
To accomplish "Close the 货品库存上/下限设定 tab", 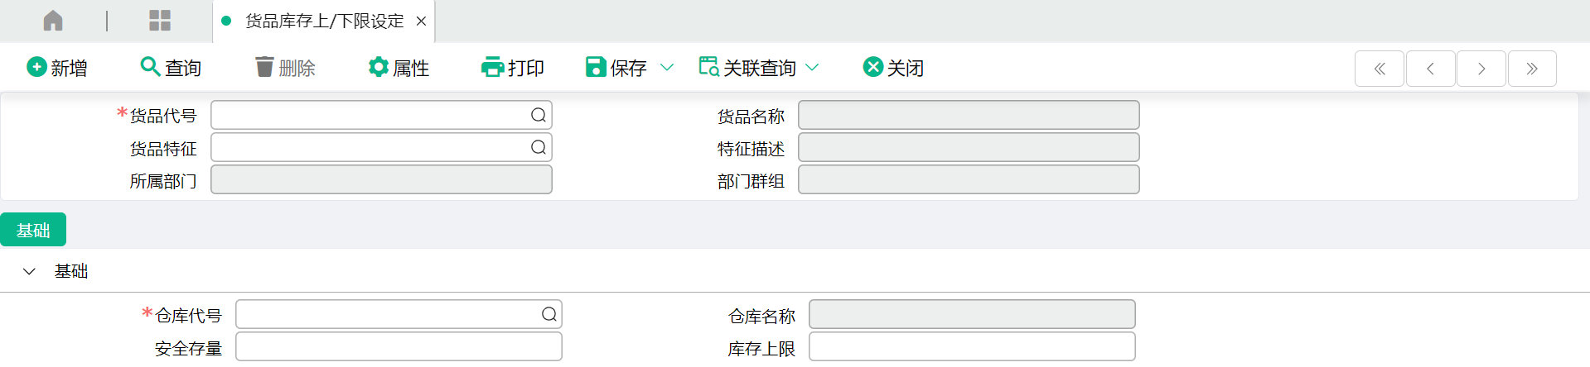I will coord(421,21).
